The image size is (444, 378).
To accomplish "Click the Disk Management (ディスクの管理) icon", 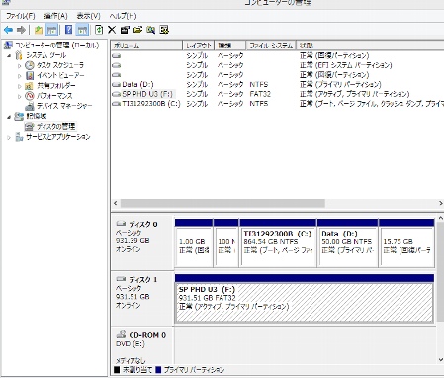I will click(x=30, y=127).
